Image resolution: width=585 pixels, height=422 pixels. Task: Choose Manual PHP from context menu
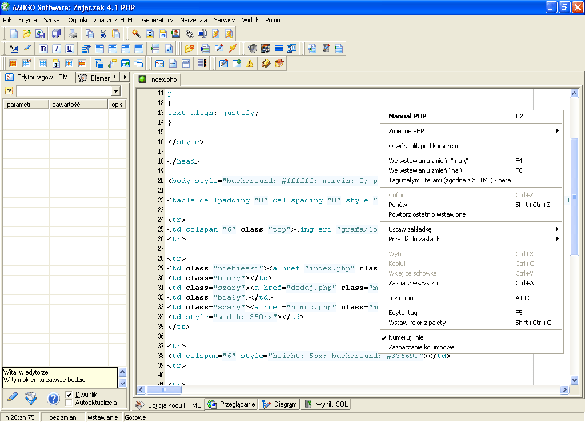[x=471, y=116]
